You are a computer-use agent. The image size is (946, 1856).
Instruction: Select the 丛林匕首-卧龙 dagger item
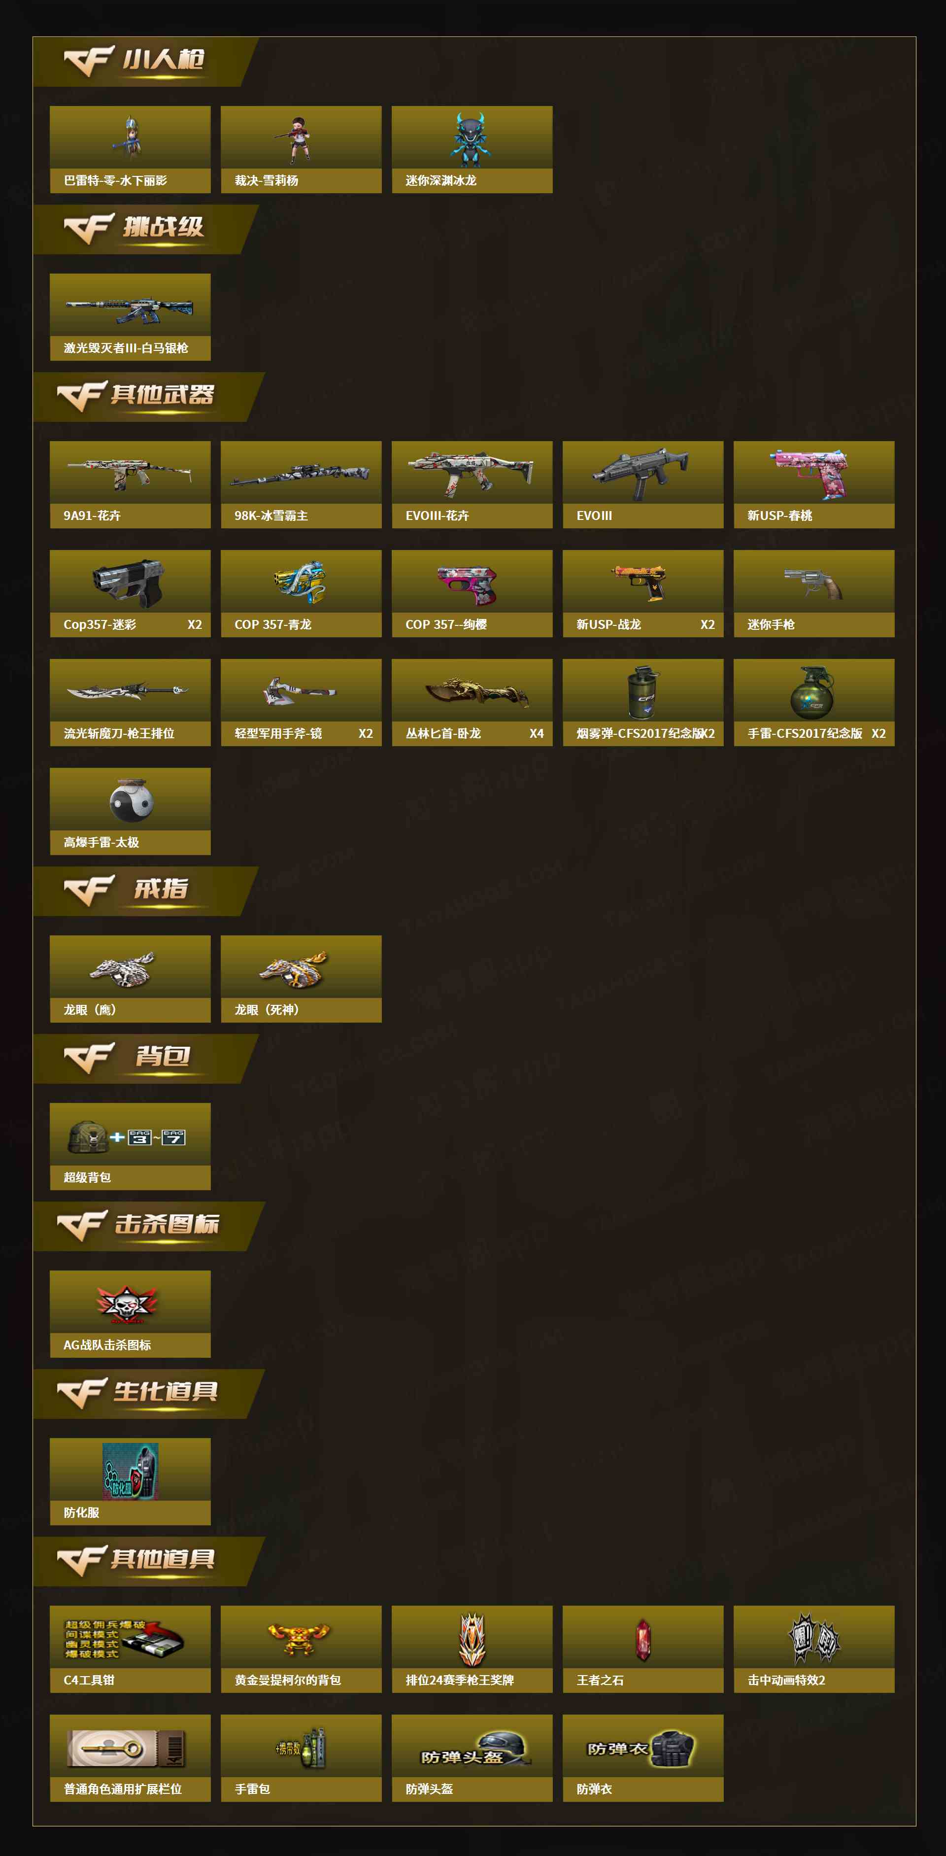pos(472,702)
